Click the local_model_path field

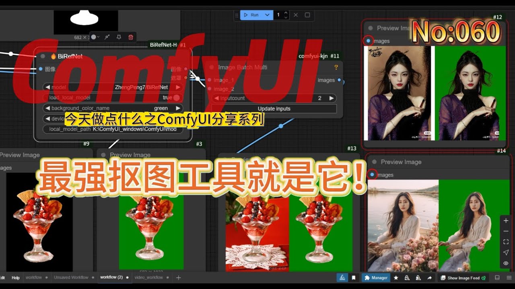pyautogui.click(x=113, y=129)
